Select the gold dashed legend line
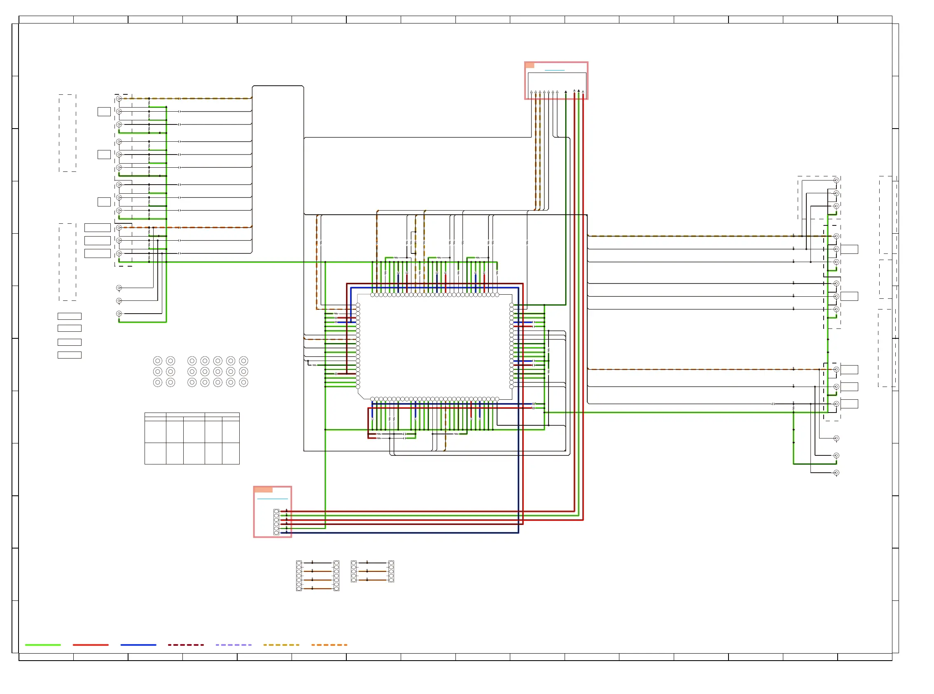Viewport: 934px width, 694px height. click(x=281, y=645)
